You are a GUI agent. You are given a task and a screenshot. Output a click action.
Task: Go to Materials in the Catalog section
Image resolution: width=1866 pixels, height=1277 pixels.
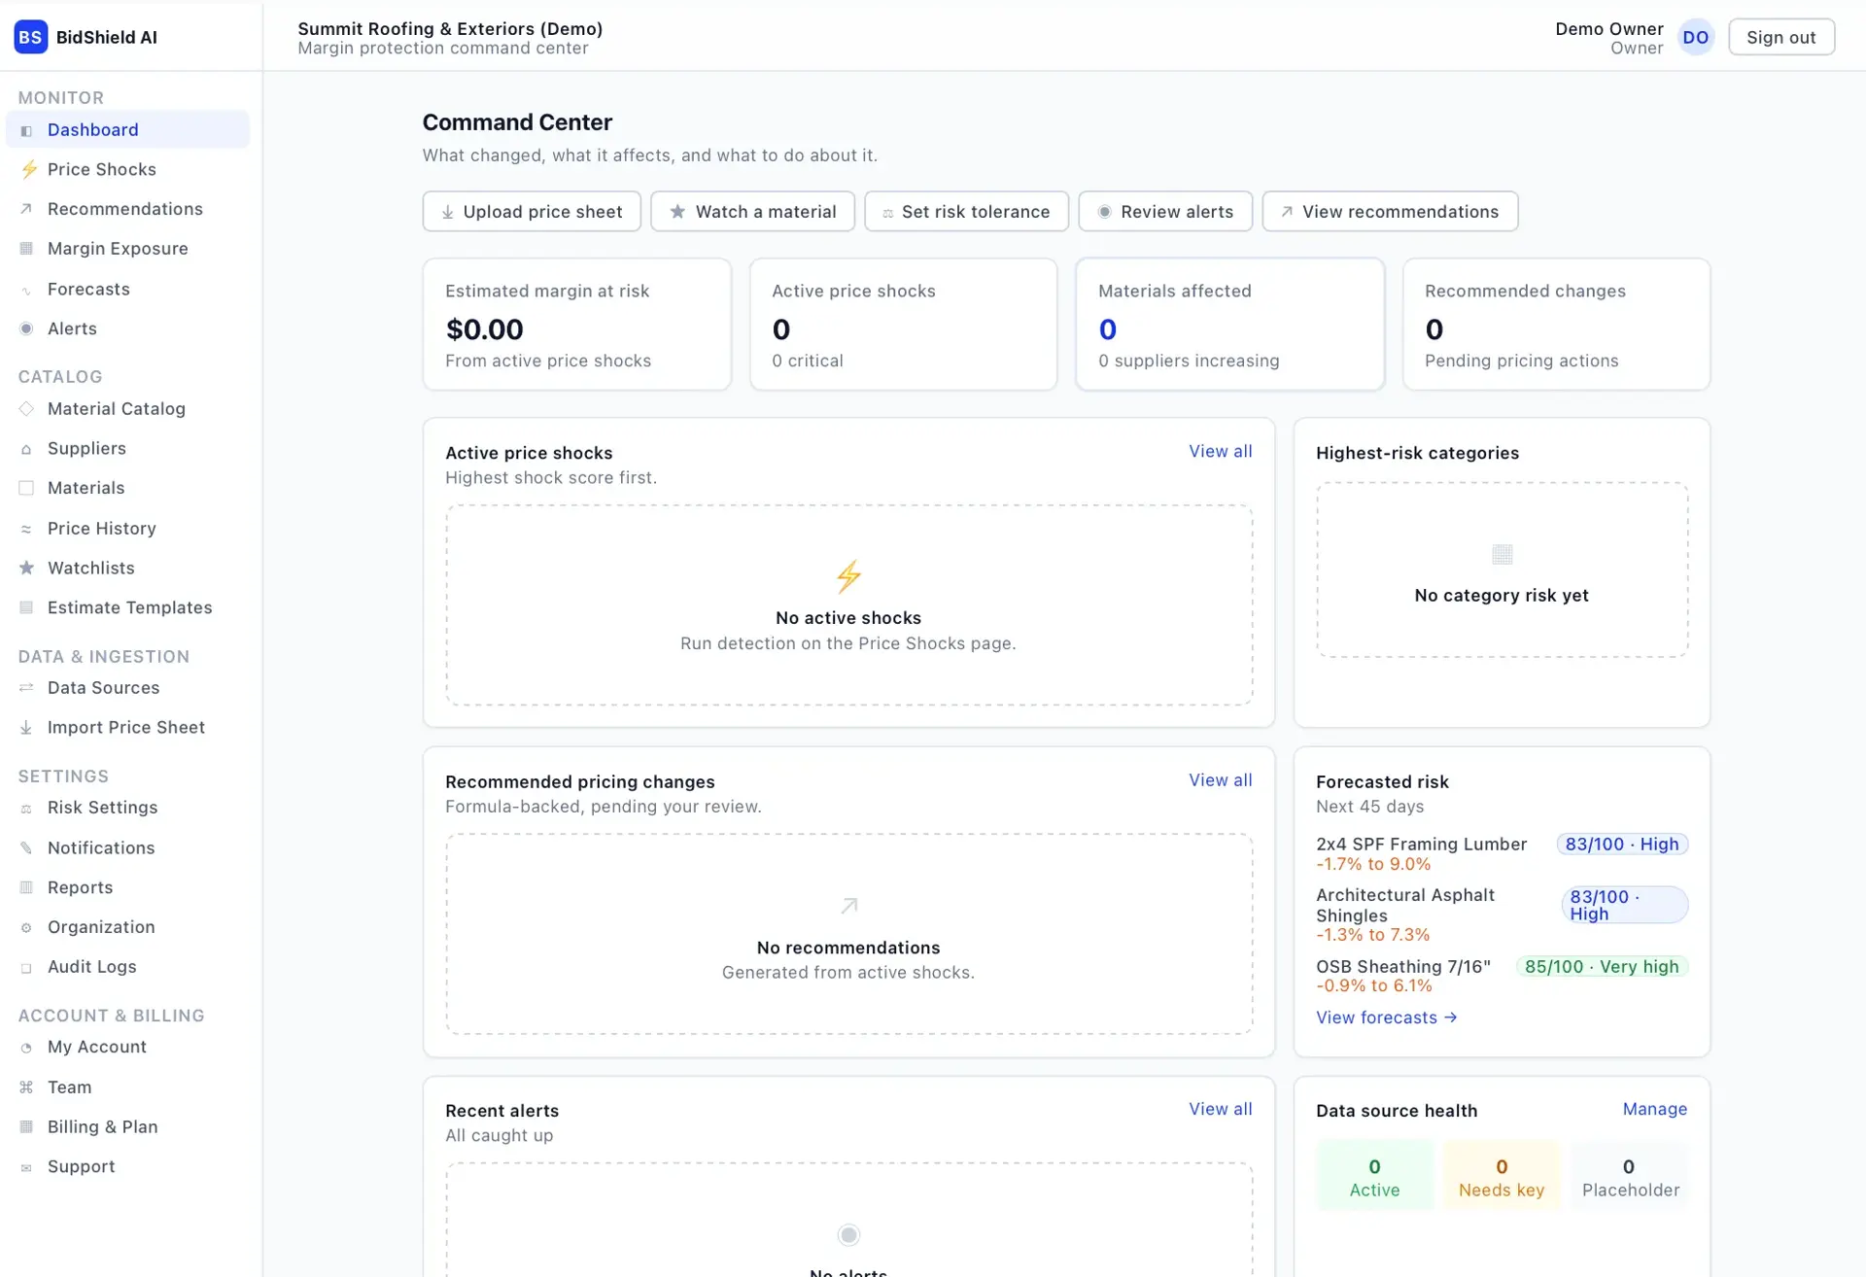(x=127, y=488)
